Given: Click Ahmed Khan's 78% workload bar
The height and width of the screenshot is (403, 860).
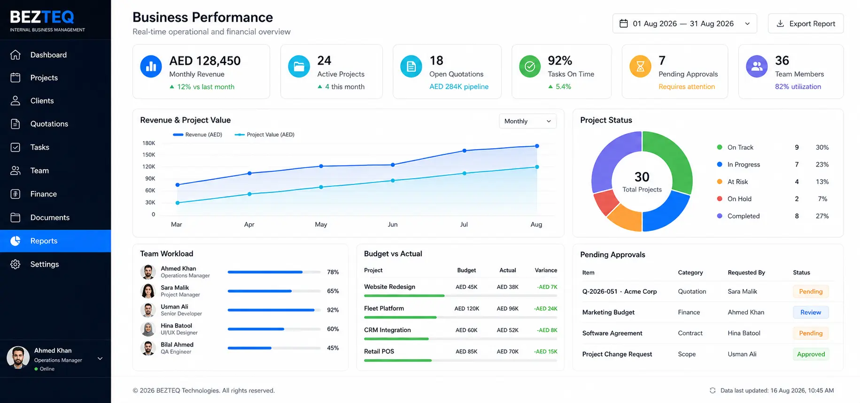Looking at the screenshot, I should point(274,272).
